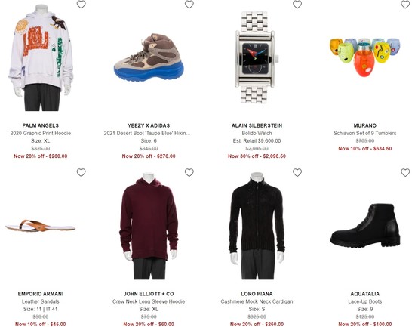Favorite the Aquatalia boots heart icon

(x=405, y=172)
